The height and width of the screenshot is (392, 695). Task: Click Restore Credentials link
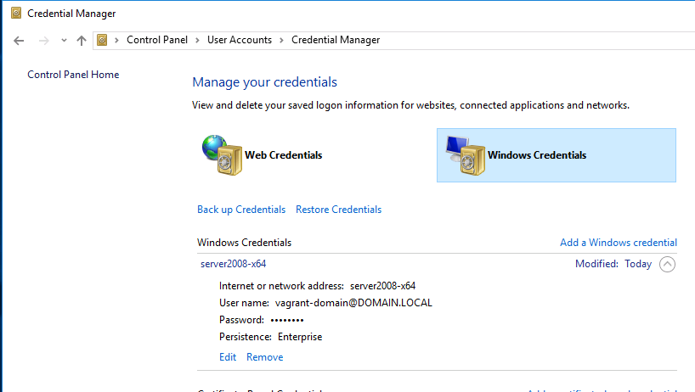pyautogui.click(x=339, y=210)
